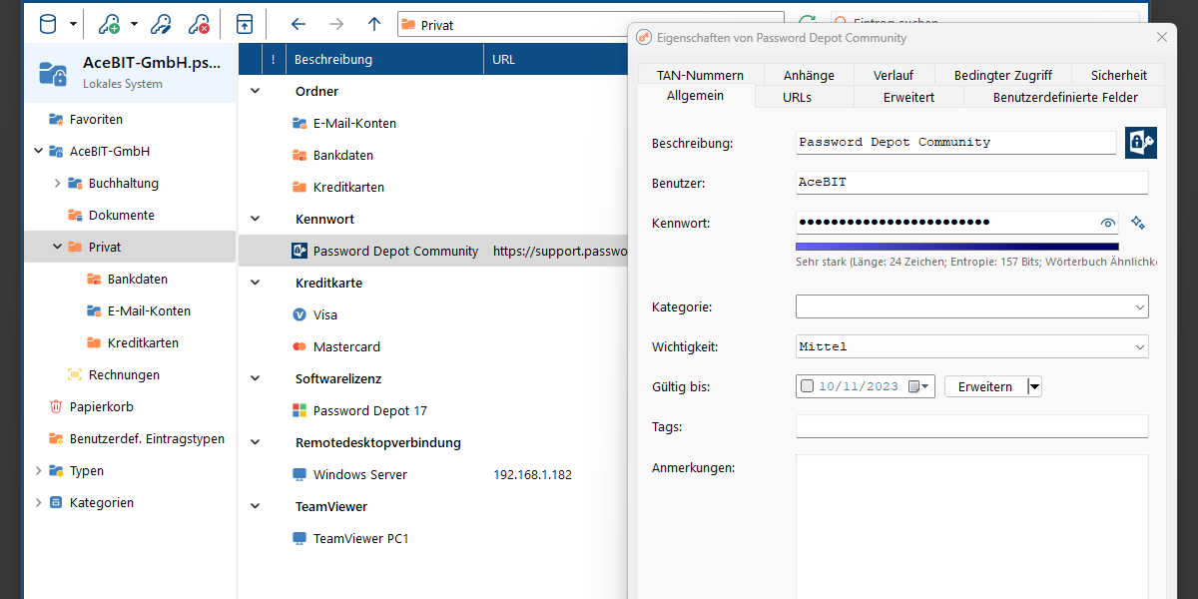The image size is (1198, 599).
Task: Select Kreditkarten subfolder in sidebar
Action: [143, 342]
